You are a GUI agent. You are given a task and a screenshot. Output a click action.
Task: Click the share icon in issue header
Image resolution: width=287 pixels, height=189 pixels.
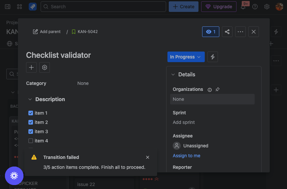[x=227, y=32]
